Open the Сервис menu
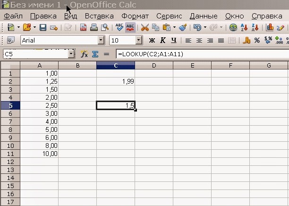Image resolution: width=289 pixels, height=206 pixels. (169, 16)
